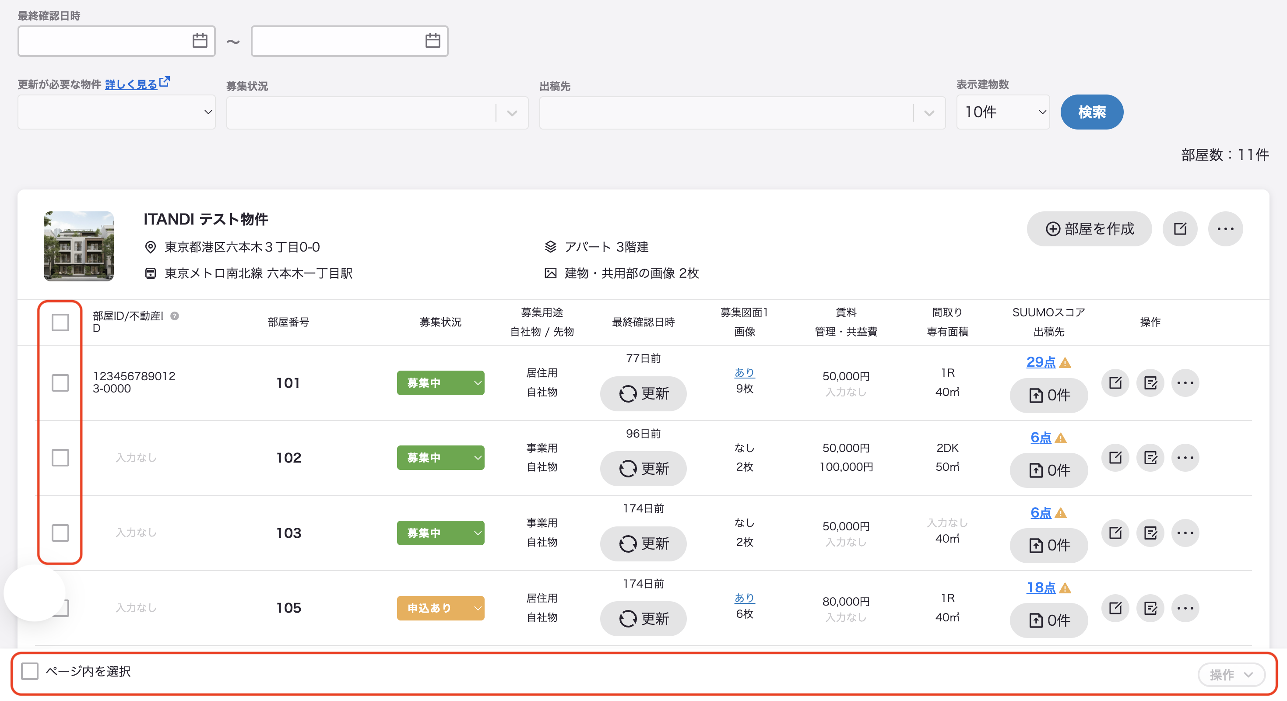Click edit icon for room 102
Viewport: 1287px width, 701px height.
click(1115, 458)
